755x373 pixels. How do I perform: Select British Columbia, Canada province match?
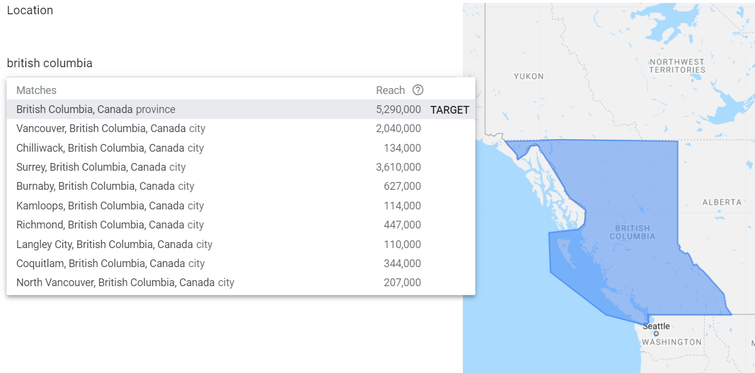click(241, 109)
